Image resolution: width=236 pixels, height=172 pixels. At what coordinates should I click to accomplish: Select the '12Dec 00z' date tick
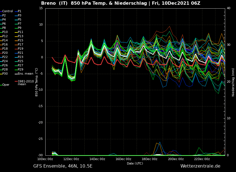(71, 159)
